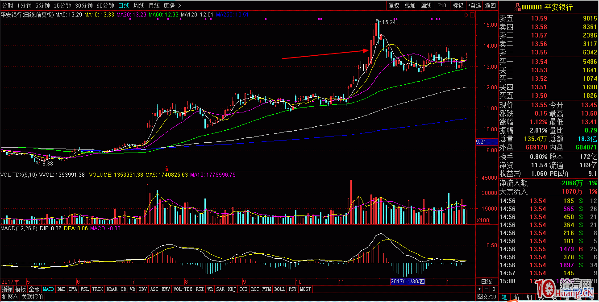Select the CCI indicator
Viewport: 599px width, 302px height.
click(244, 289)
